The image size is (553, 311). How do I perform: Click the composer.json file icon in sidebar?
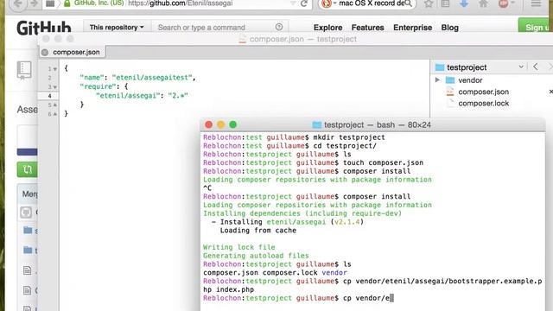pos(450,92)
